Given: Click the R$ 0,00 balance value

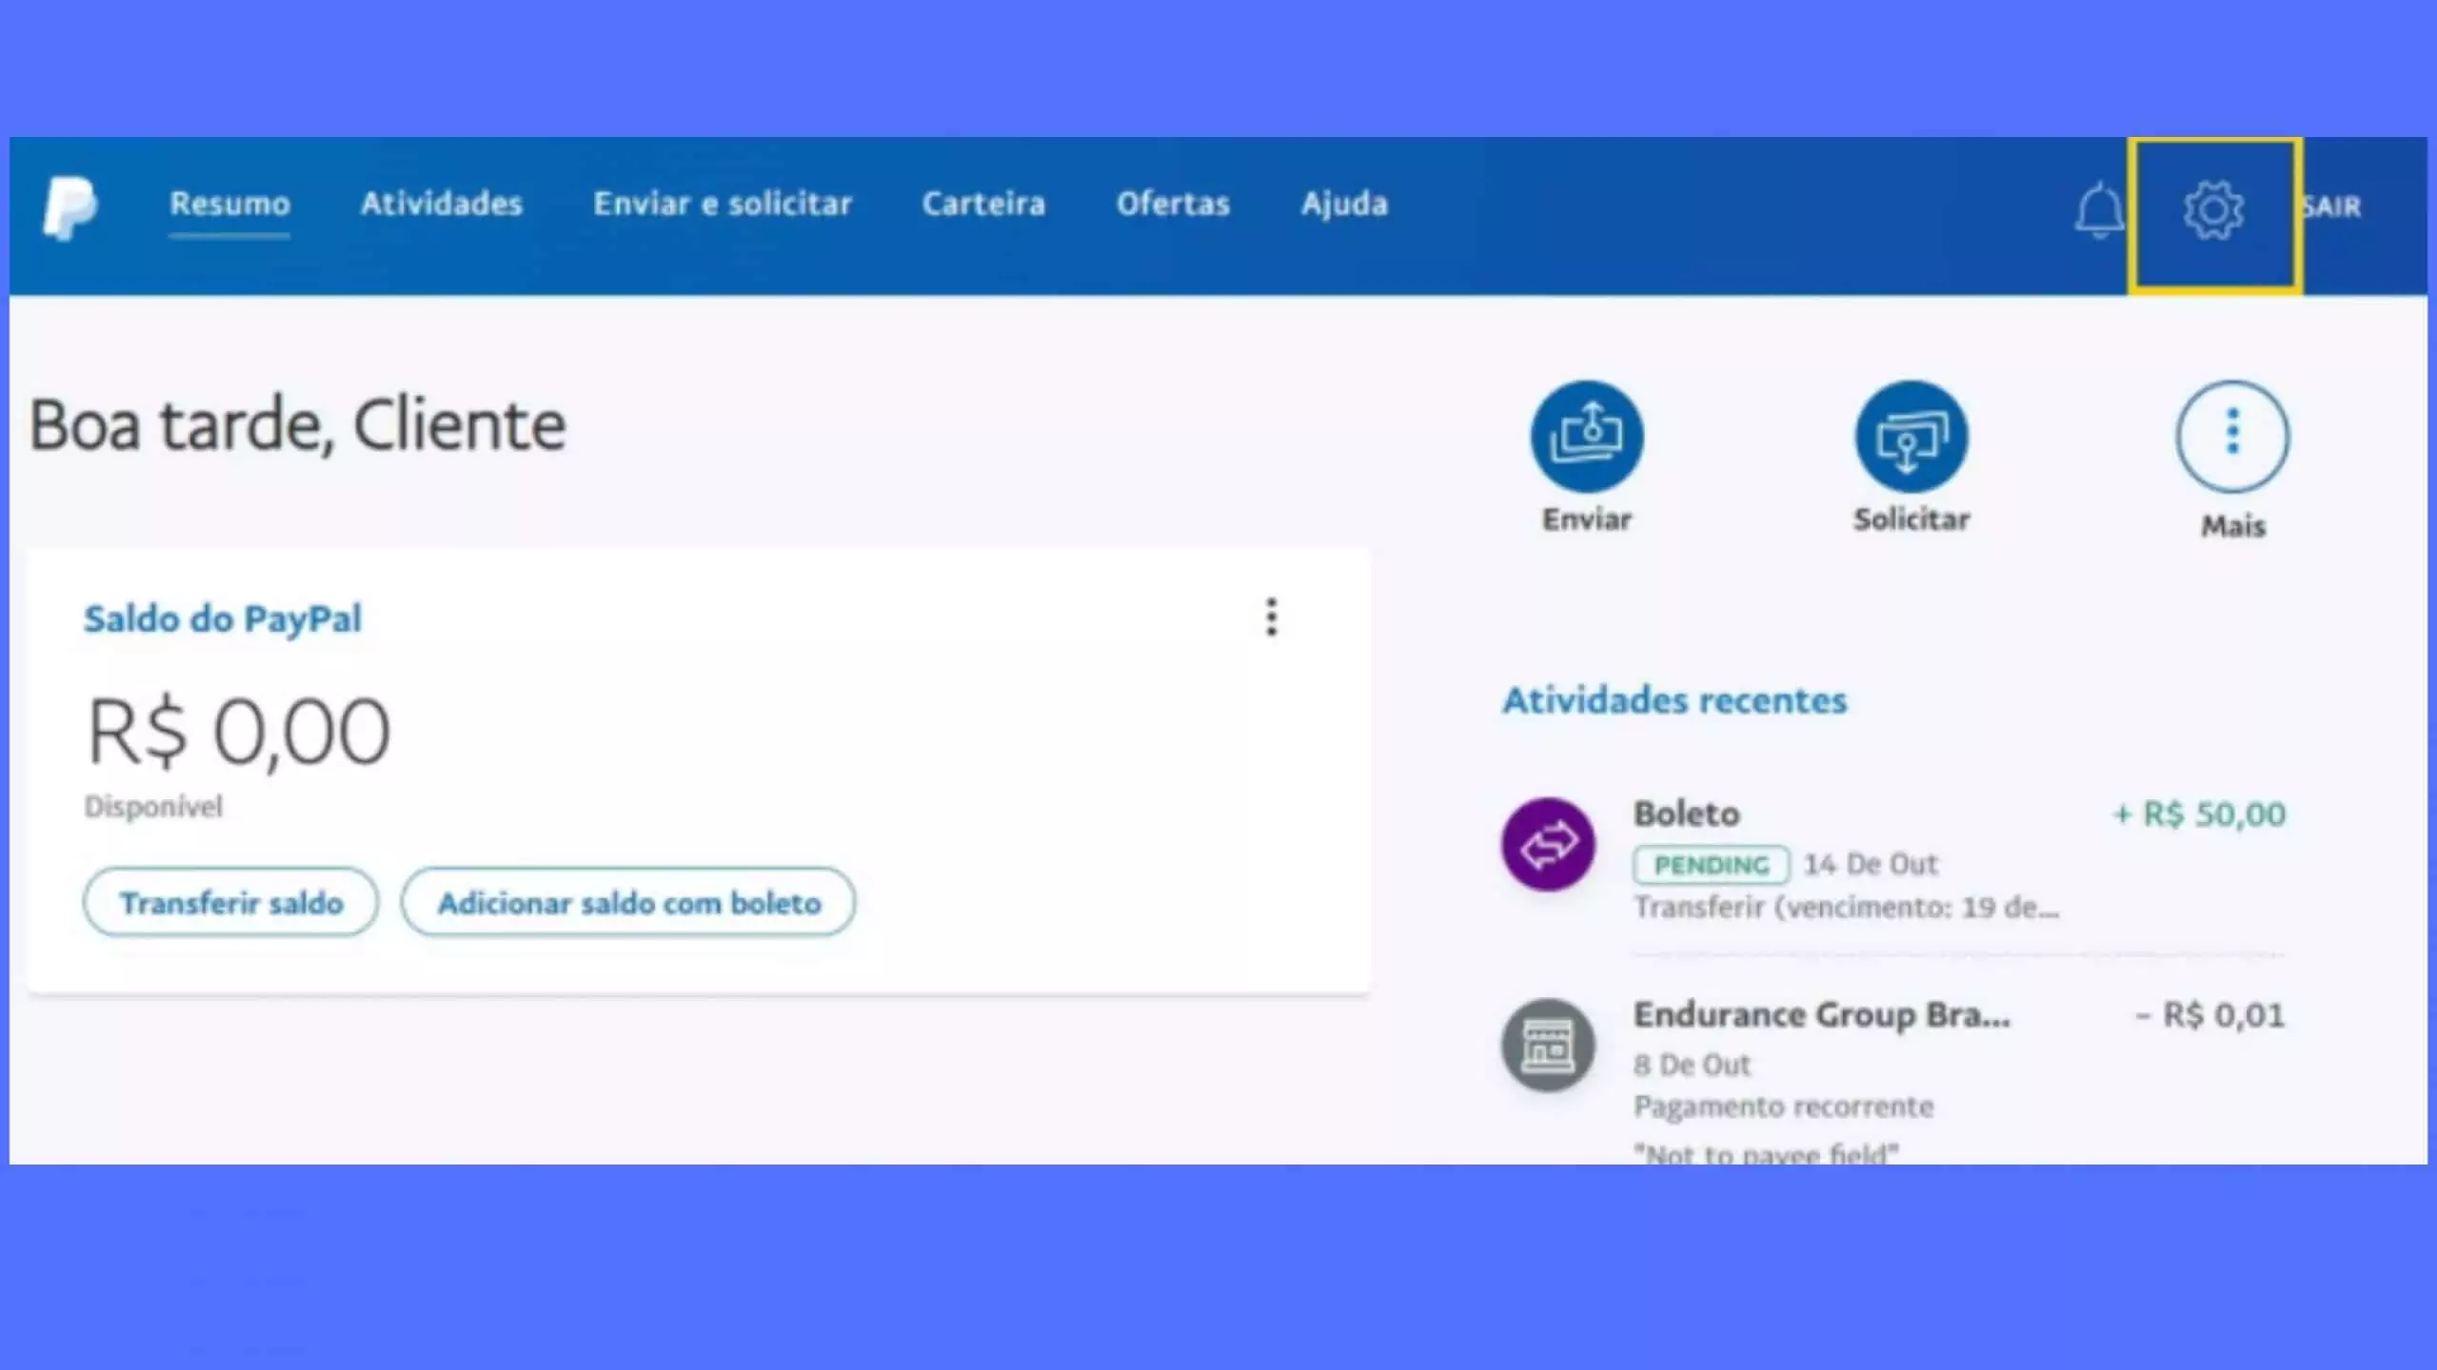Looking at the screenshot, I should click(238, 732).
